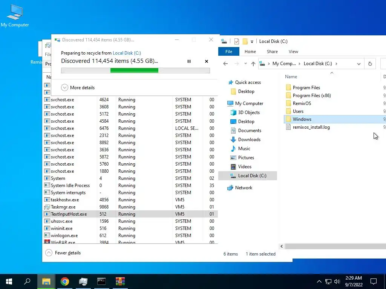Pause the recycle operation
The image size is (386, 289).
pos(189,61)
